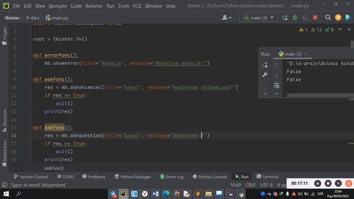Click the 16:60 line-column indicator
Screen dimensions: 354x199
click(x=235, y=185)
